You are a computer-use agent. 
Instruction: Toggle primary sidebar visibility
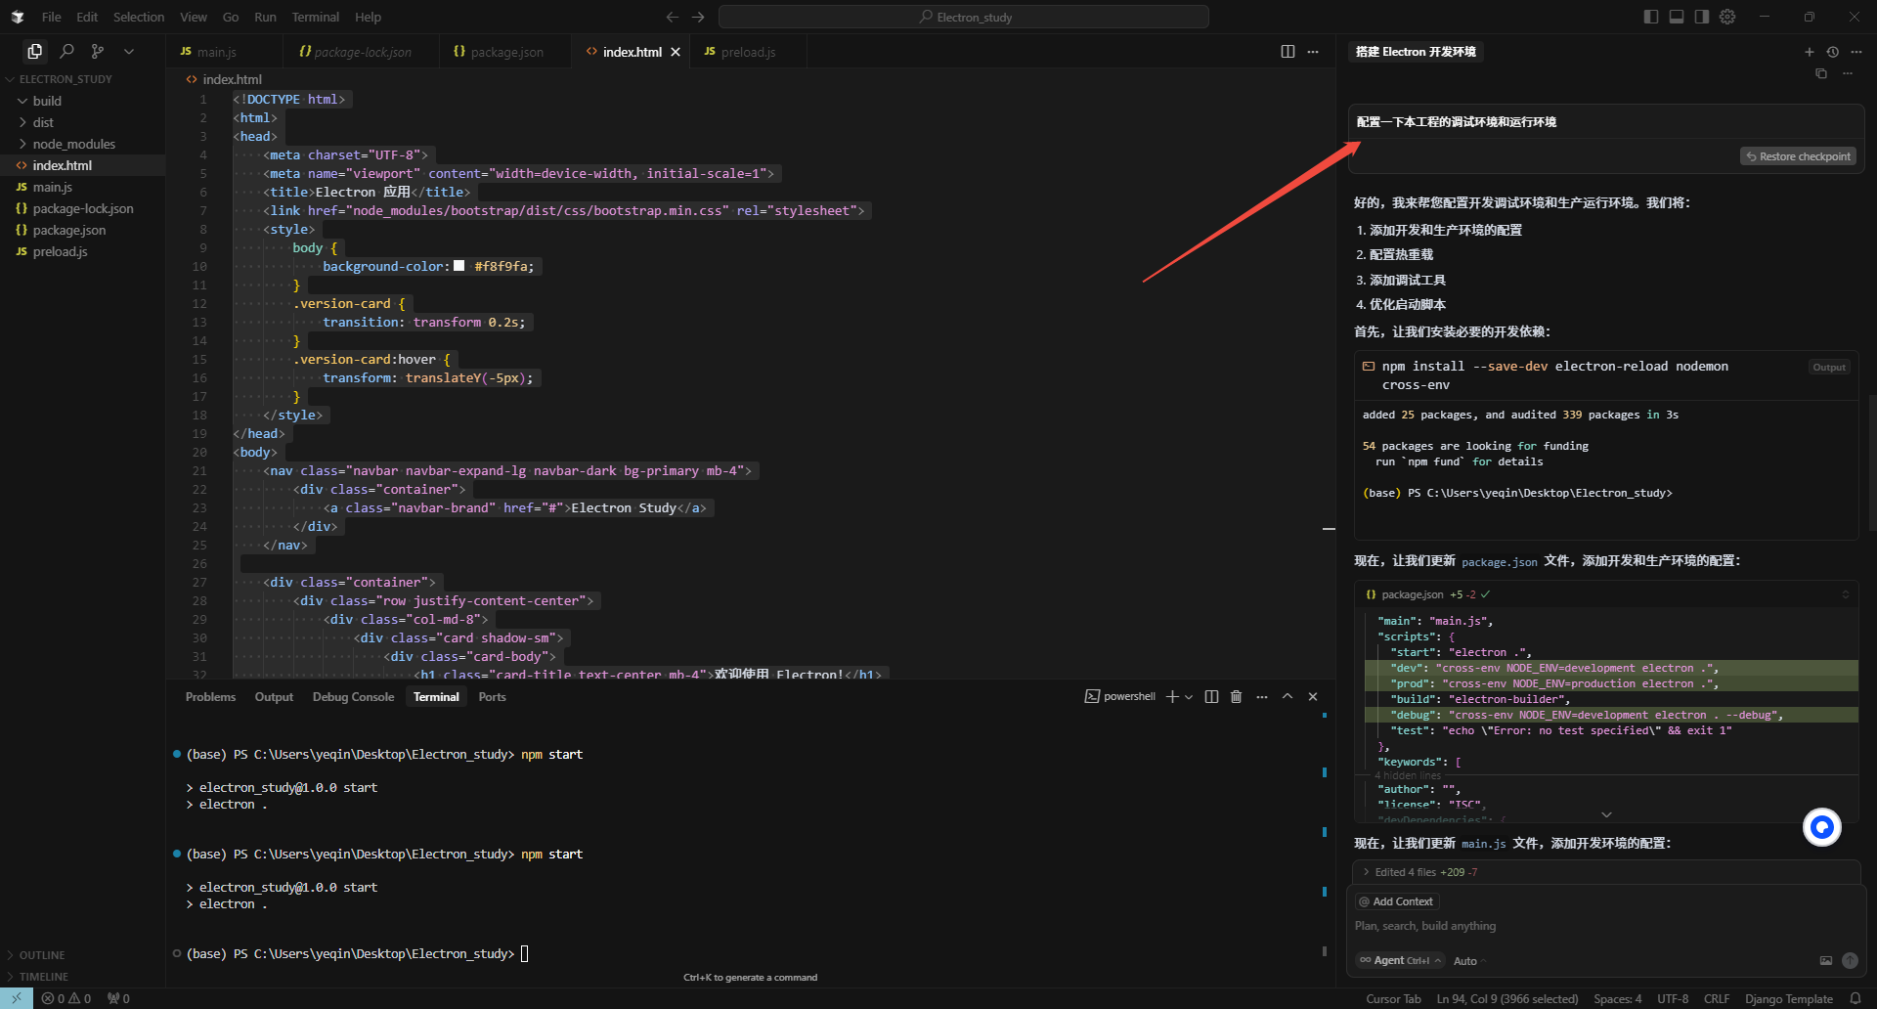point(1651,17)
